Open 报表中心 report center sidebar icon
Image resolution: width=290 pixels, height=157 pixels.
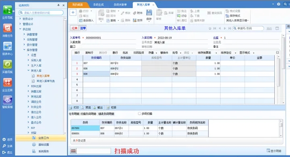7,46
